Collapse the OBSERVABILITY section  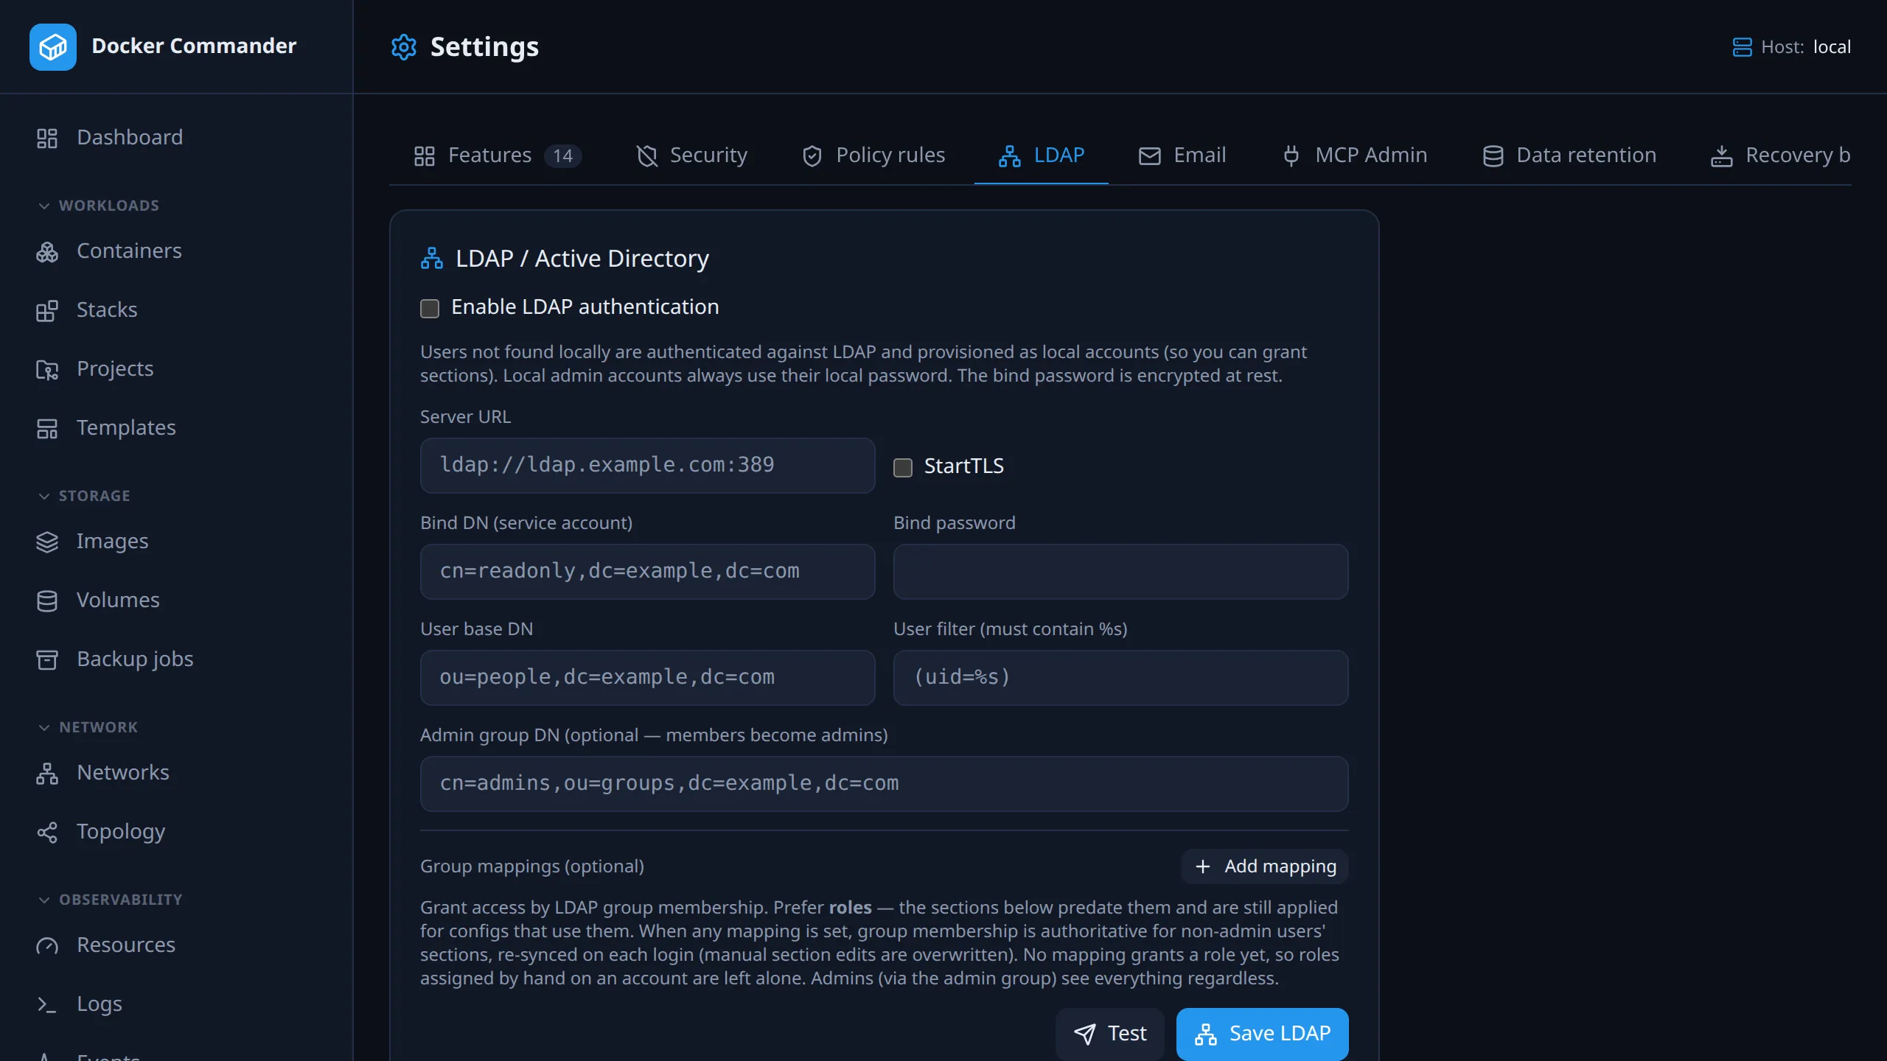pos(109,900)
